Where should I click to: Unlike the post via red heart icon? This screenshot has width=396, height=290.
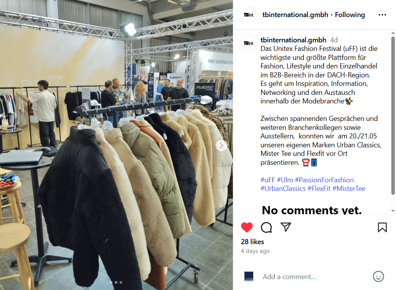(247, 227)
